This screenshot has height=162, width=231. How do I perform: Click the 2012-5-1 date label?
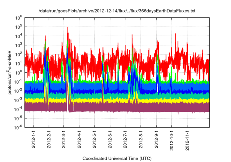coord(94,139)
